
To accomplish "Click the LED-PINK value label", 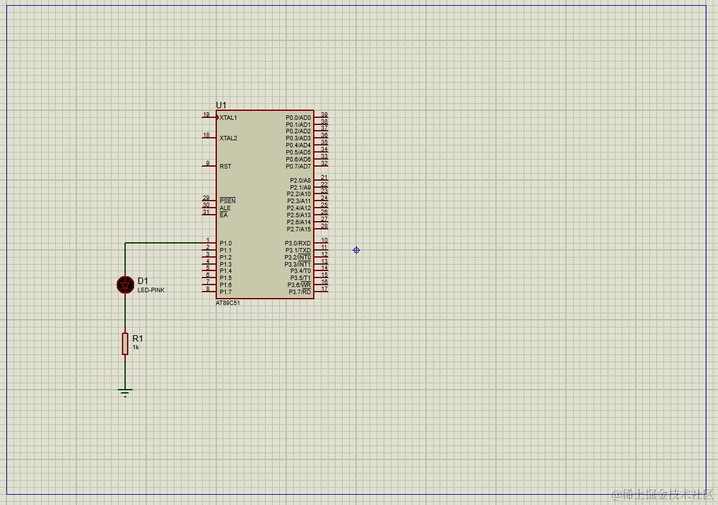I will tap(151, 290).
